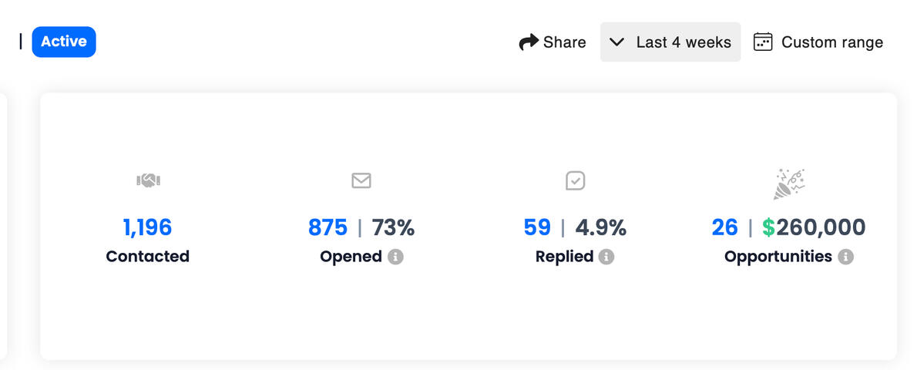Click the Share arrow icon
Image resolution: width=917 pixels, height=370 pixels.
point(529,42)
